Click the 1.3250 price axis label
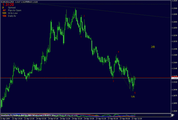 click(x=174, y=28)
